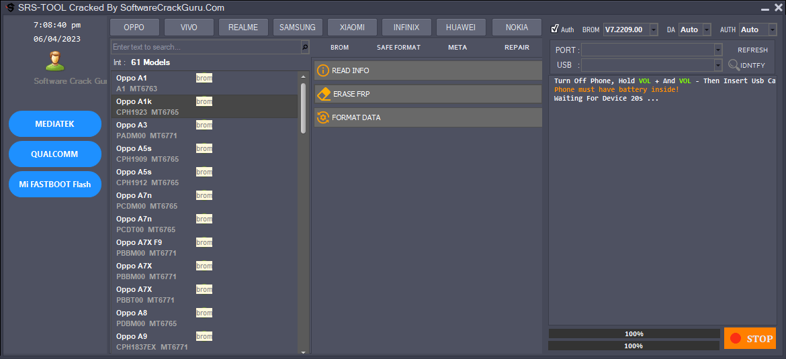Open the META tab
Viewport: 786px width, 359px height.
pyautogui.click(x=457, y=48)
